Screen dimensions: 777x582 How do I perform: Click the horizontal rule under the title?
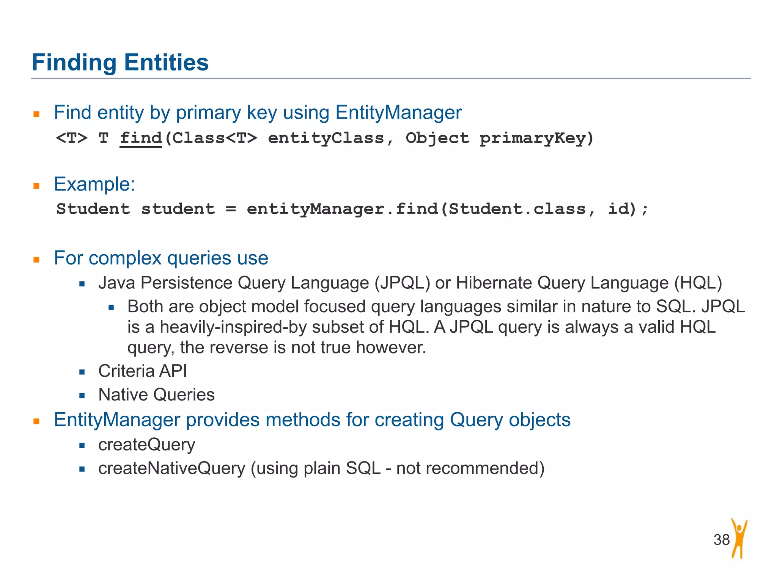point(391,78)
